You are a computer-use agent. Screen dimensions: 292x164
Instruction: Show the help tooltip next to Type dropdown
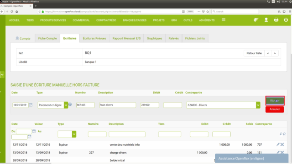(x=70, y=104)
